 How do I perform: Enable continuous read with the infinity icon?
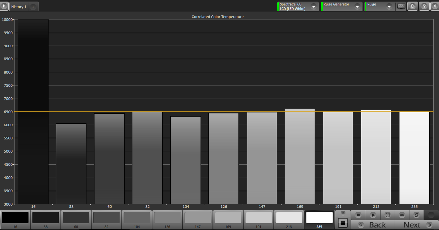coord(402,215)
